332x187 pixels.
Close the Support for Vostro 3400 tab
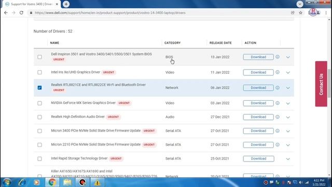[x=57, y=4]
